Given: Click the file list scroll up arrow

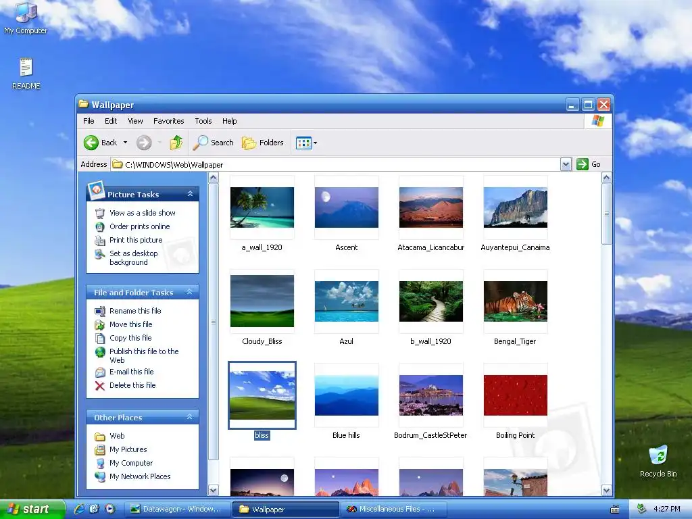Looking at the screenshot, I should (606, 178).
